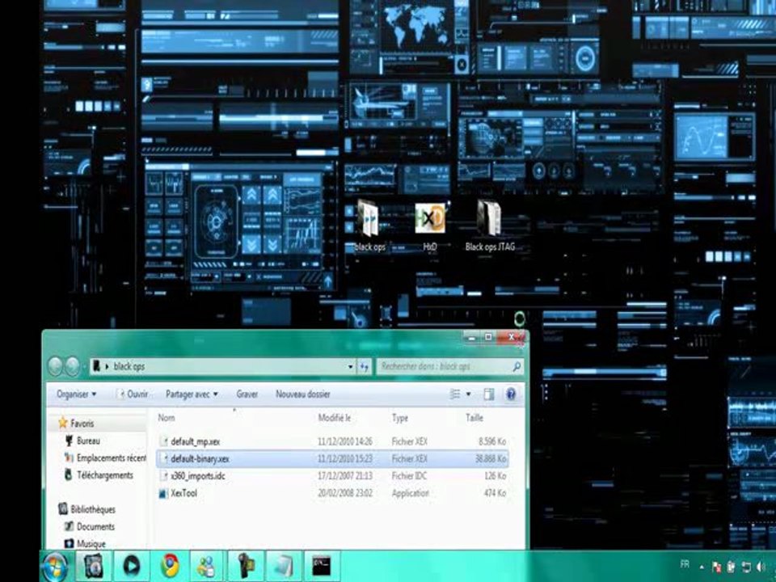This screenshot has height=582, width=776.
Task: Change view using the view icon
Action: pyautogui.click(x=455, y=394)
